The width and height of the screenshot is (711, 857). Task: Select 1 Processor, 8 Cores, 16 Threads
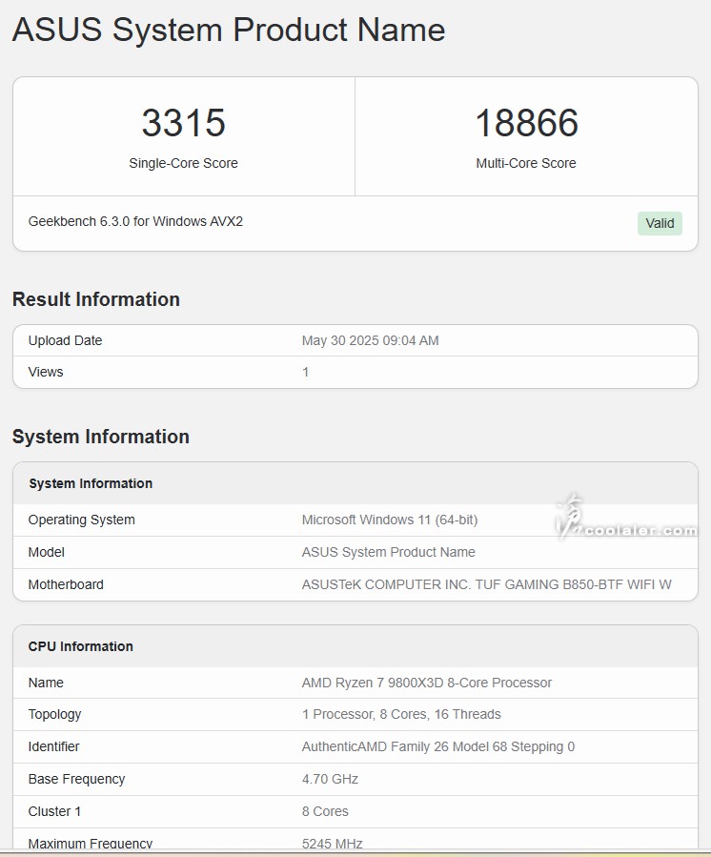click(401, 714)
